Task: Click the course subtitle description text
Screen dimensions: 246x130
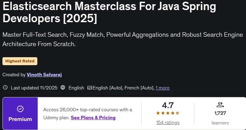Action: click(123, 39)
